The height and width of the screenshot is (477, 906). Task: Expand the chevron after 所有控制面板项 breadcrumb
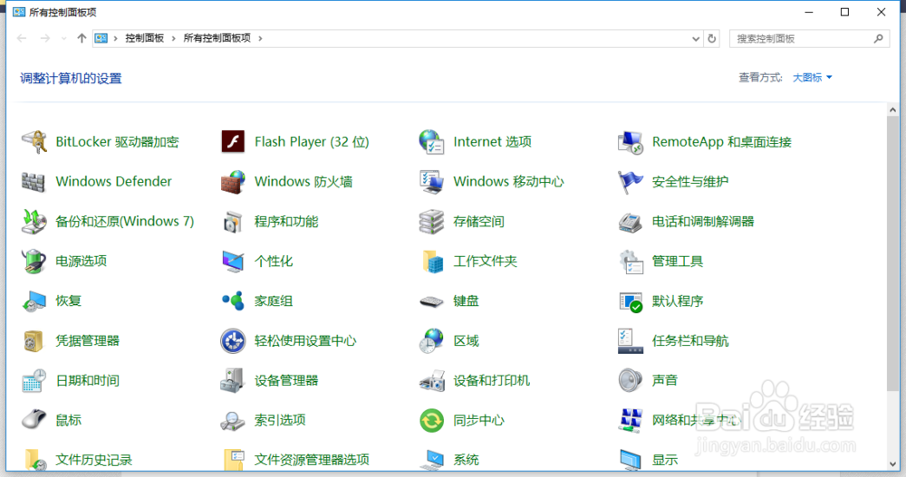[260, 38]
